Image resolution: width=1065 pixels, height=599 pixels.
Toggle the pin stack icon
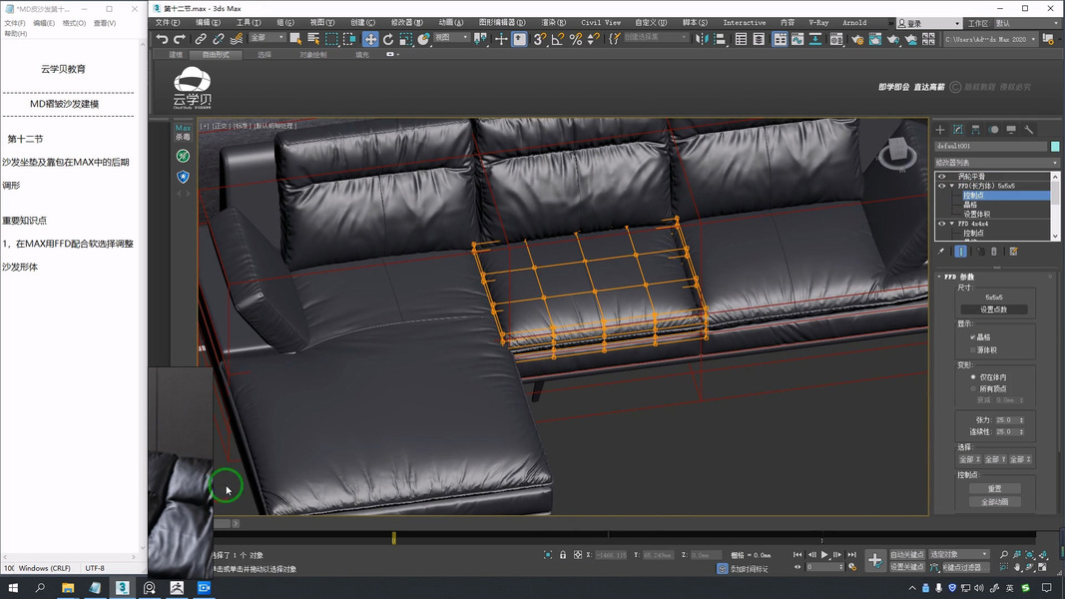click(940, 252)
